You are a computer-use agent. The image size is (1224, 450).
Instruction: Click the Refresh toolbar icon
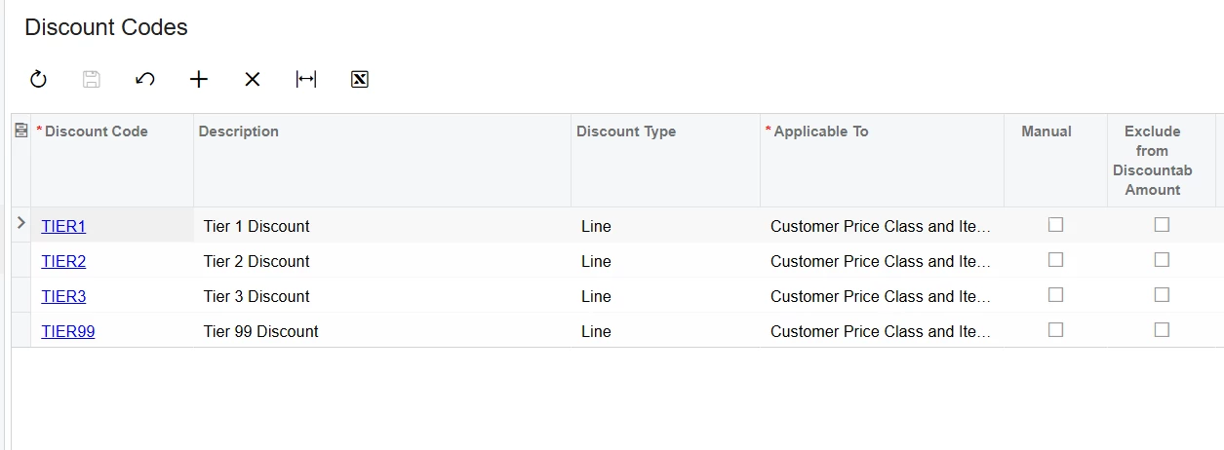click(38, 80)
